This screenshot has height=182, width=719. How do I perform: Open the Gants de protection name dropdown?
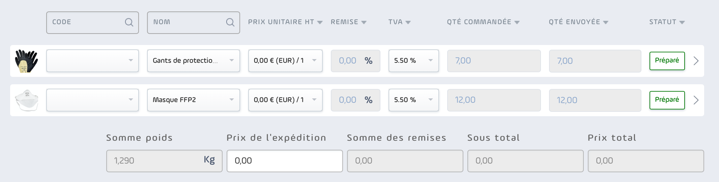pyautogui.click(x=194, y=61)
